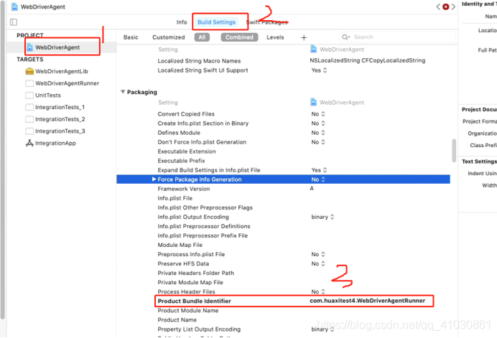This screenshot has width=497, height=338.
Task: Click NSLocalizedString CFCopyLocalizedString value
Action: tap(367, 60)
